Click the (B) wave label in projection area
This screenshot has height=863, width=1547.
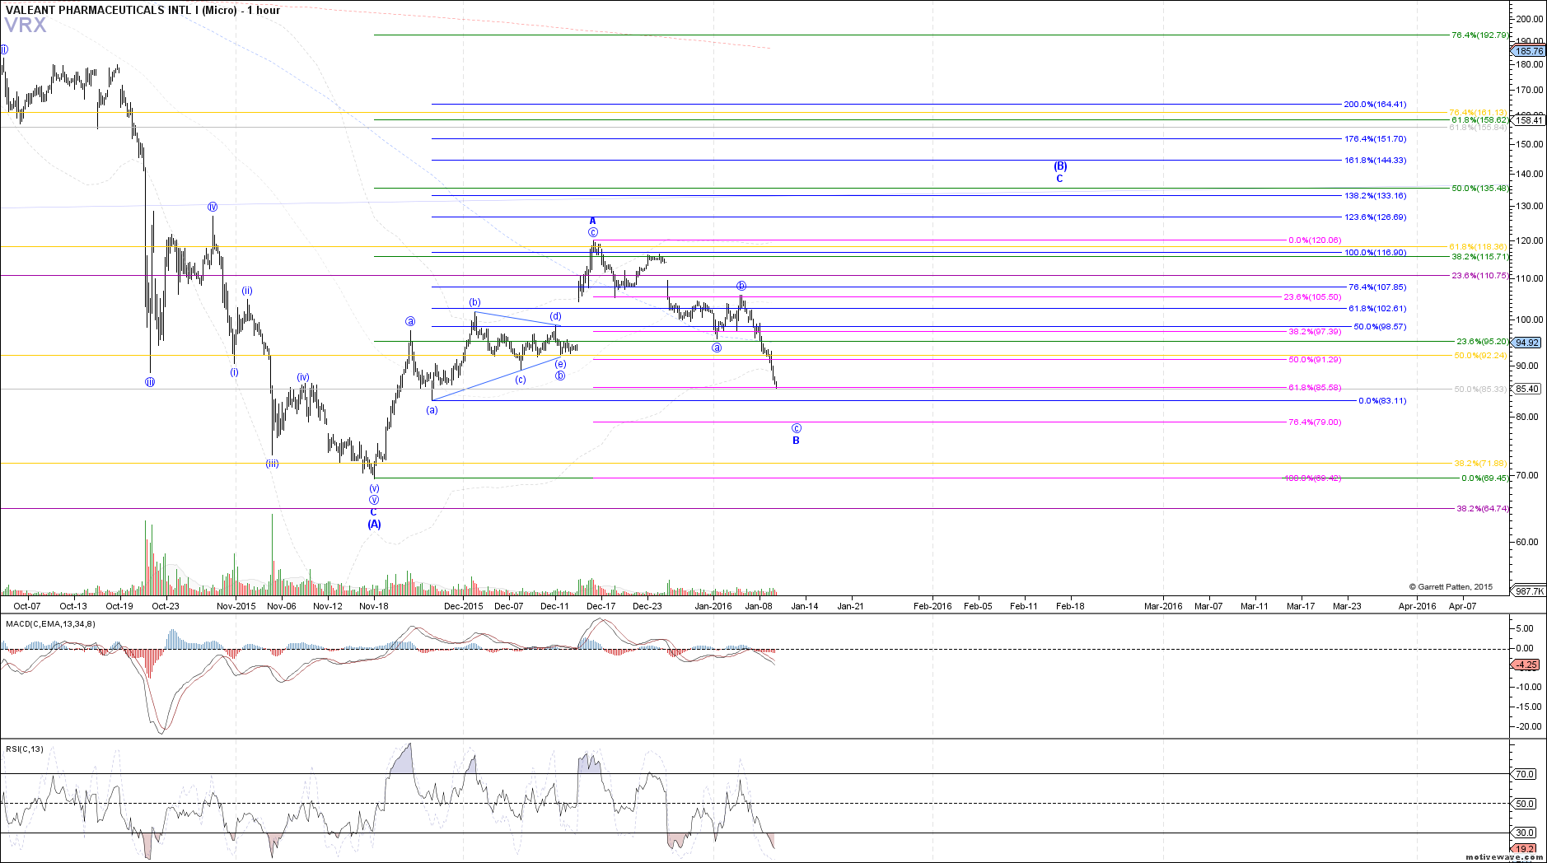pos(1060,166)
